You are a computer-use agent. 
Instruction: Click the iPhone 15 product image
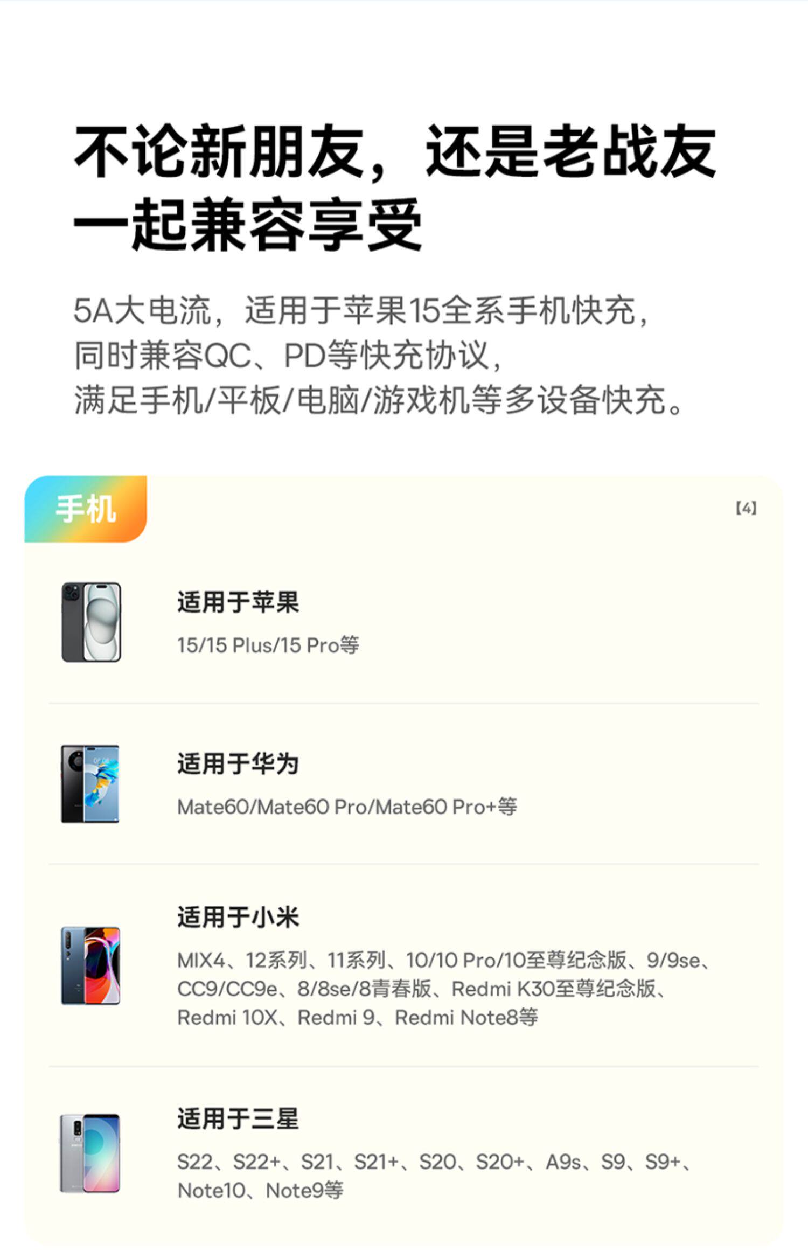click(x=91, y=622)
